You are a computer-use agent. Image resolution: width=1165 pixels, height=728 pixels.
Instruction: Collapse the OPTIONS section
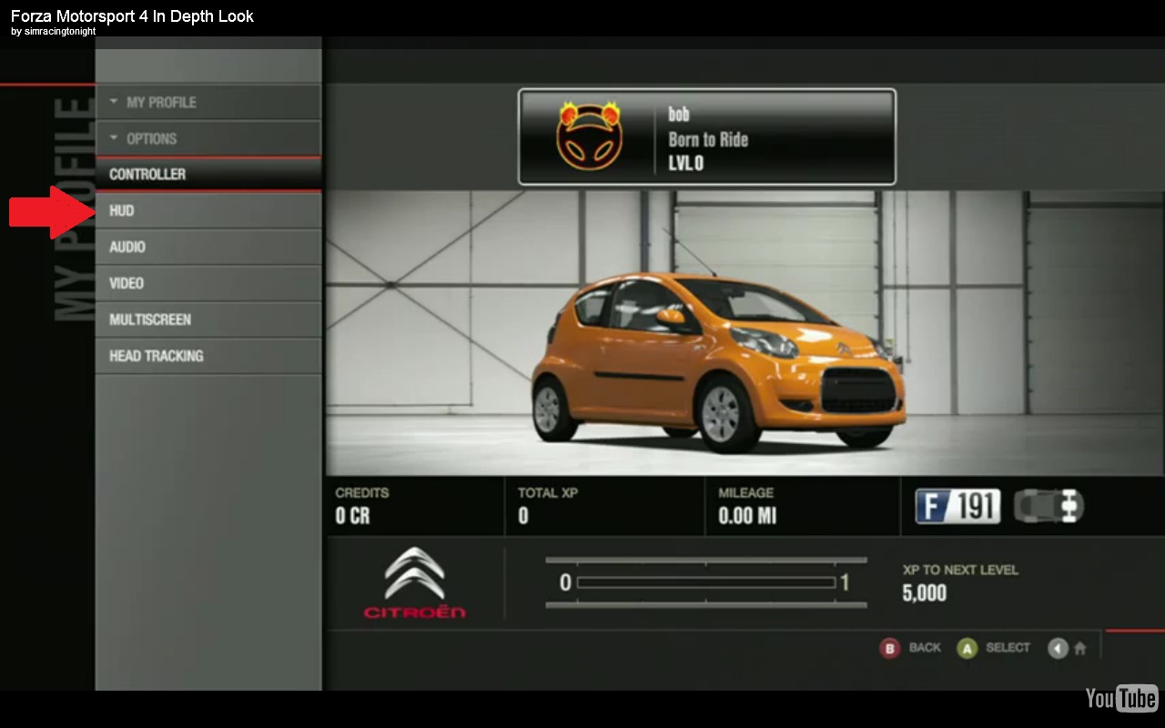tap(208, 138)
